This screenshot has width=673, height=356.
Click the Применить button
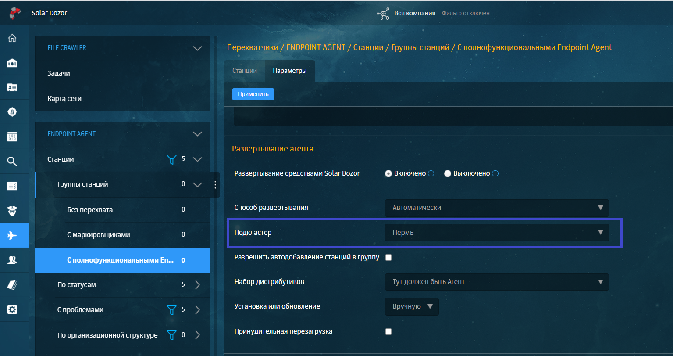[253, 94]
